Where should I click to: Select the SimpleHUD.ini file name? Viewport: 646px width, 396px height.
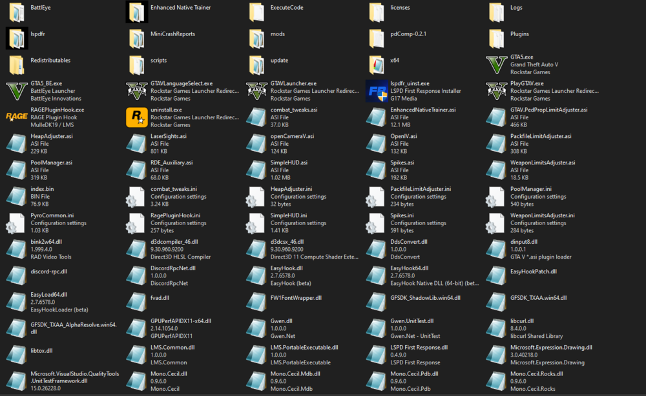(288, 215)
